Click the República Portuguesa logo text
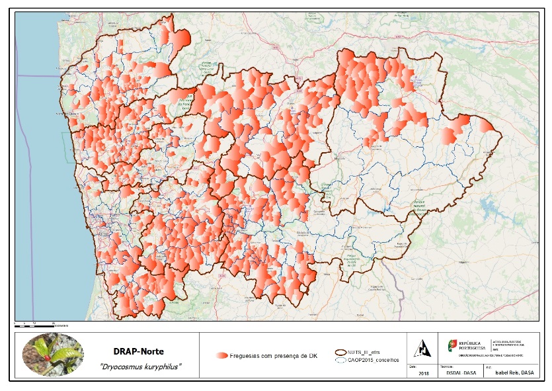Image resolution: width=552 pixels, height=391 pixels. coord(472,345)
